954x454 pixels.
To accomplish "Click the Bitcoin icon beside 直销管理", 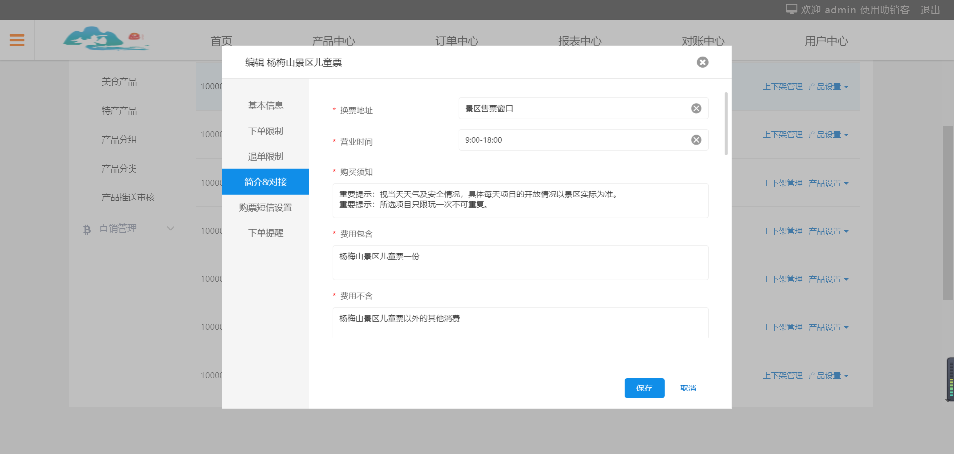I will click(x=87, y=229).
